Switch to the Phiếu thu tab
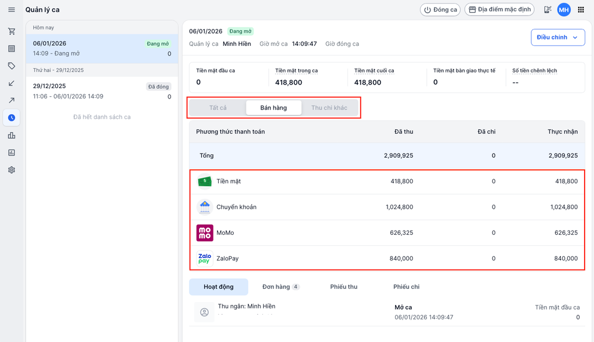Image resolution: width=594 pixels, height=342 pixels. pyautogui.click(x=343, y=287)
